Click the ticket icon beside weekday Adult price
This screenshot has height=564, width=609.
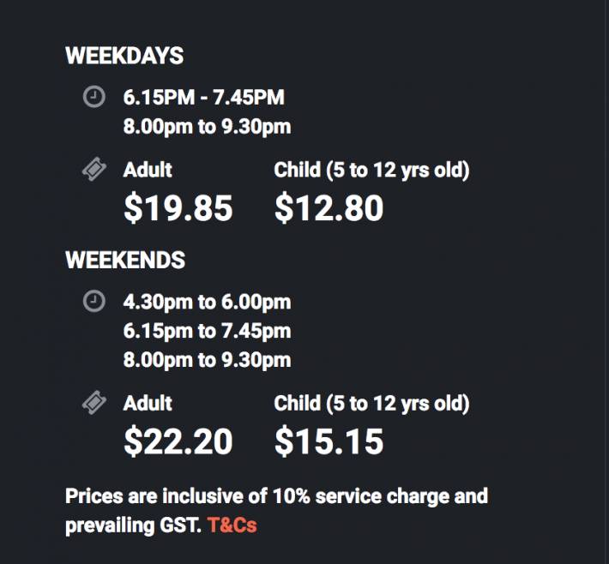click(93, 171)
